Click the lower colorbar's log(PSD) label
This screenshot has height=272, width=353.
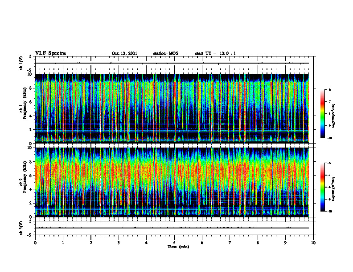tap(334, 189)
